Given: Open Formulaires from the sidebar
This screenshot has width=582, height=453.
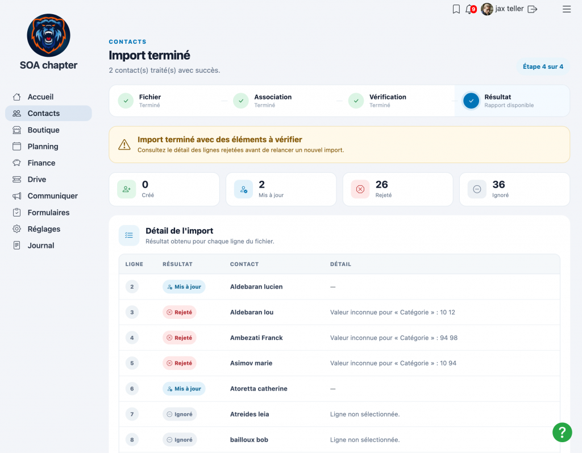Looking at the screenshot, I should 49,213.
